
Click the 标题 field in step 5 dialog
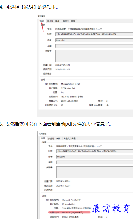click(x=95, y=151)
